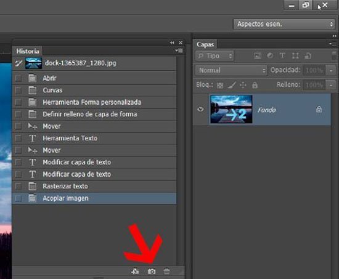Open the Aspectos esen. workspace dropdown

(x=284, y=24)
